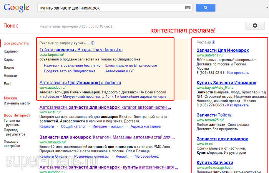Open right-column ad 'Запчасти Тойота'

[214, 115]
